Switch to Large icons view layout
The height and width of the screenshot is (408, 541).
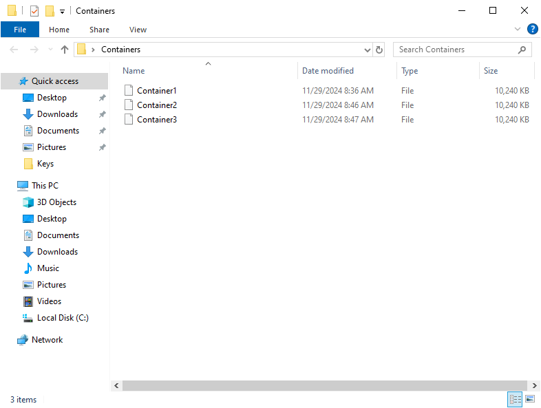[530, 399]
